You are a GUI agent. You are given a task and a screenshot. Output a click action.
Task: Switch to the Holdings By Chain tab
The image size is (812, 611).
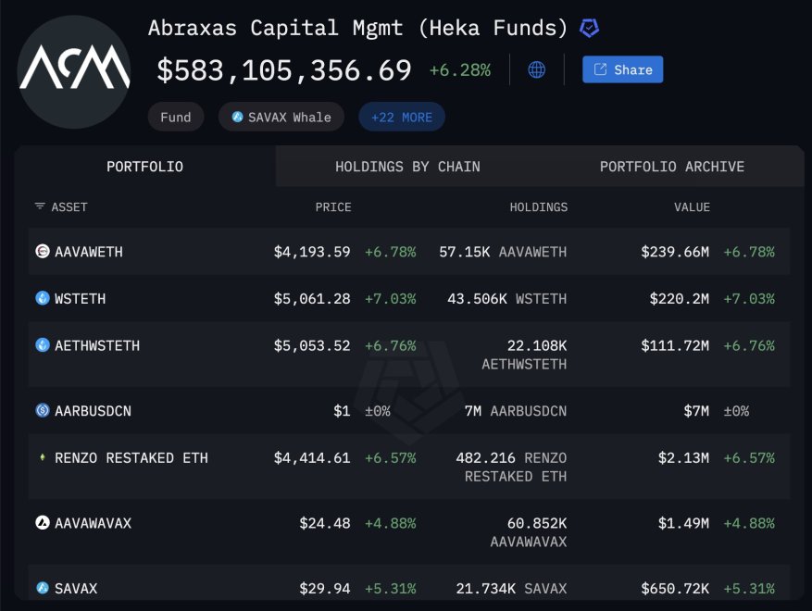click(407, 167)
